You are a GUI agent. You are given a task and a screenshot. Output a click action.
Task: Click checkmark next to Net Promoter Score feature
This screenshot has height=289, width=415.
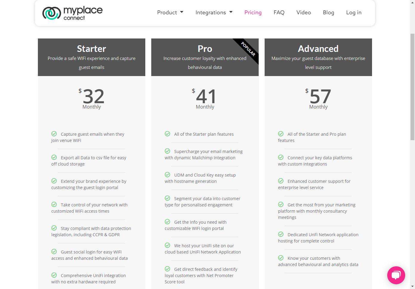click(167, 269)
